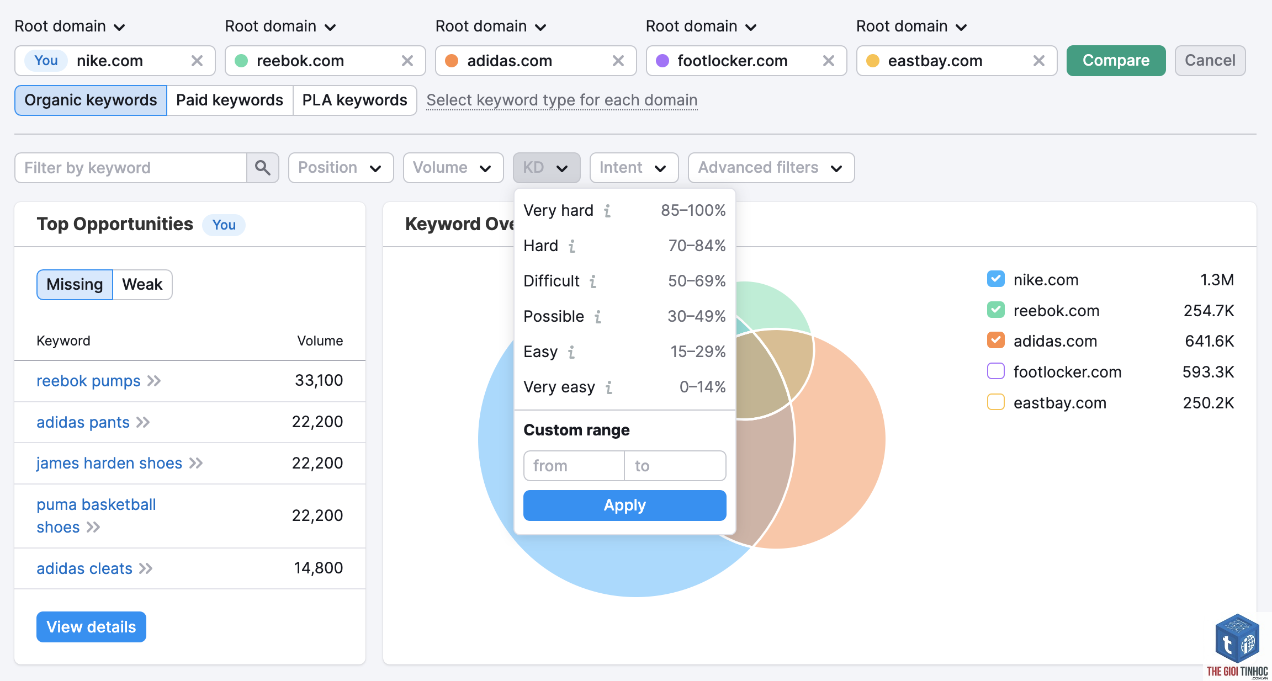Click Select keyword type for each domain
Image resolution: width=1272 pixels, height=681 pixels.
(562, 100)
